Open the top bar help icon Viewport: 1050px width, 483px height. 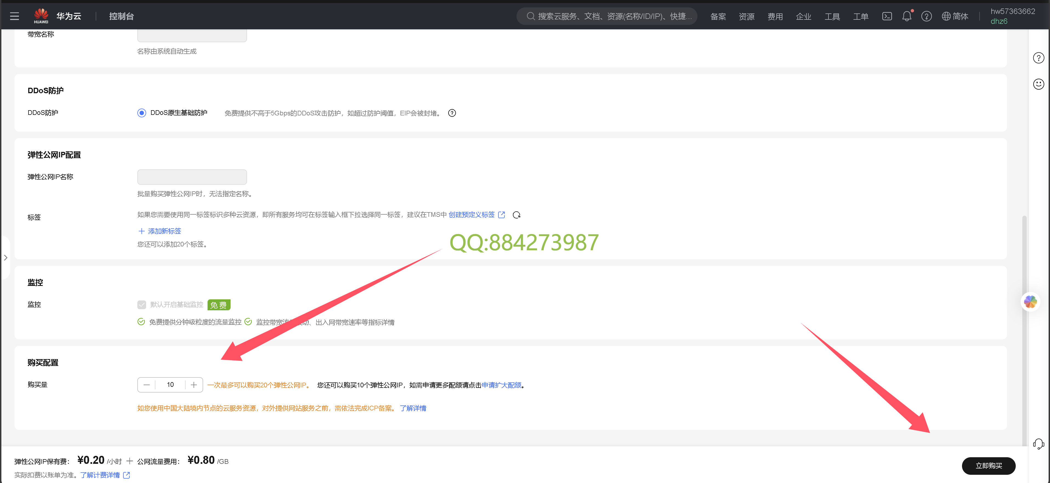tap(926, 16)
